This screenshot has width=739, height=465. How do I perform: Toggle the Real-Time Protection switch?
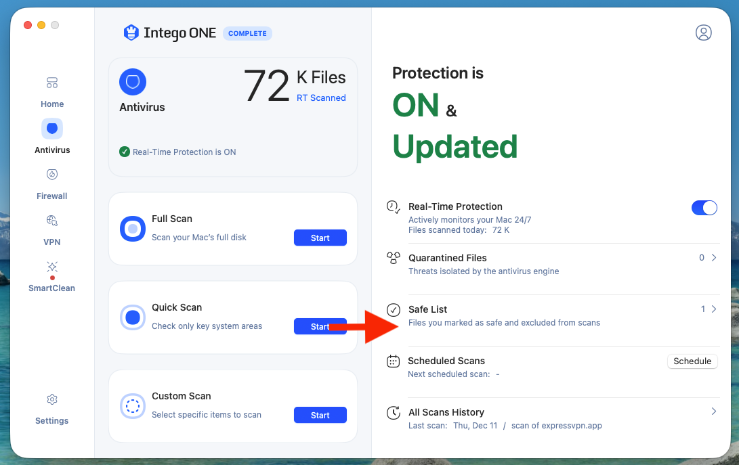704,208
